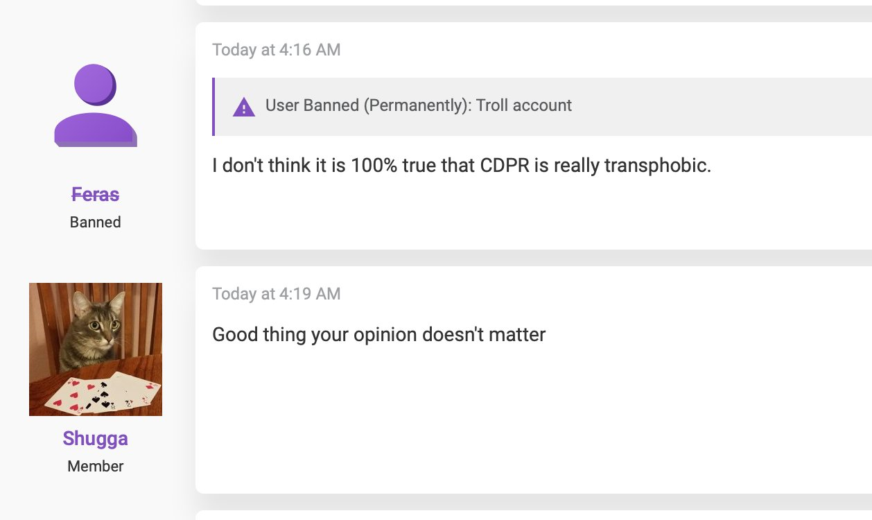
Task: Click Feras's default purple avatar icon
Action: pyautogui.click(x=96, y=105)
